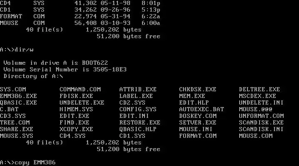Screen dimensions: 299x166
Task: Click the MOUSE.@@@ file name
Action: pos(255,109)
